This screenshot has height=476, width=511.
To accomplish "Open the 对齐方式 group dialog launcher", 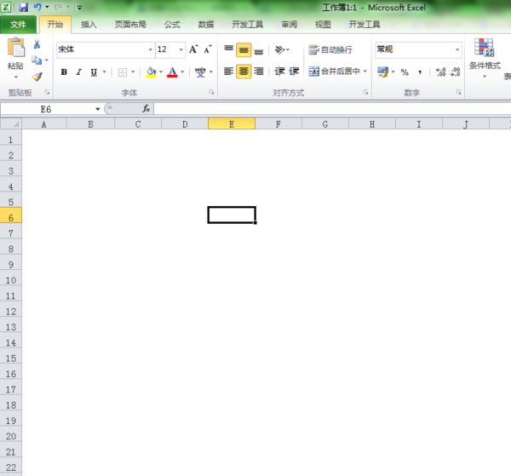I will [x=365, y=93].
